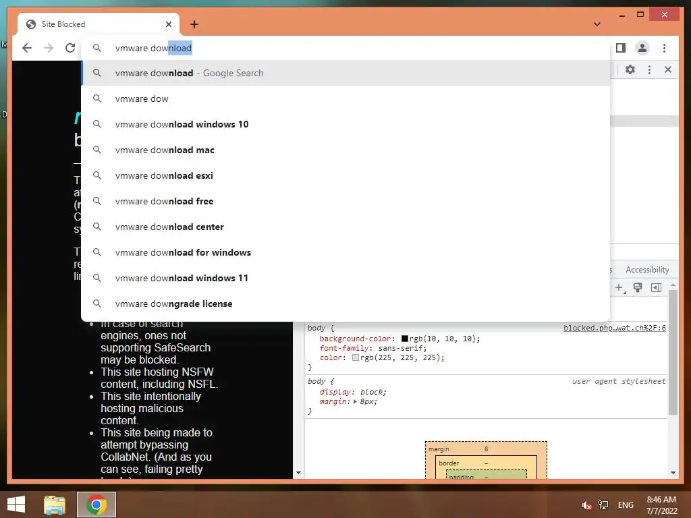Open File Explorer from taskbar
Screen dimensions: 691x518
(55, 505)
